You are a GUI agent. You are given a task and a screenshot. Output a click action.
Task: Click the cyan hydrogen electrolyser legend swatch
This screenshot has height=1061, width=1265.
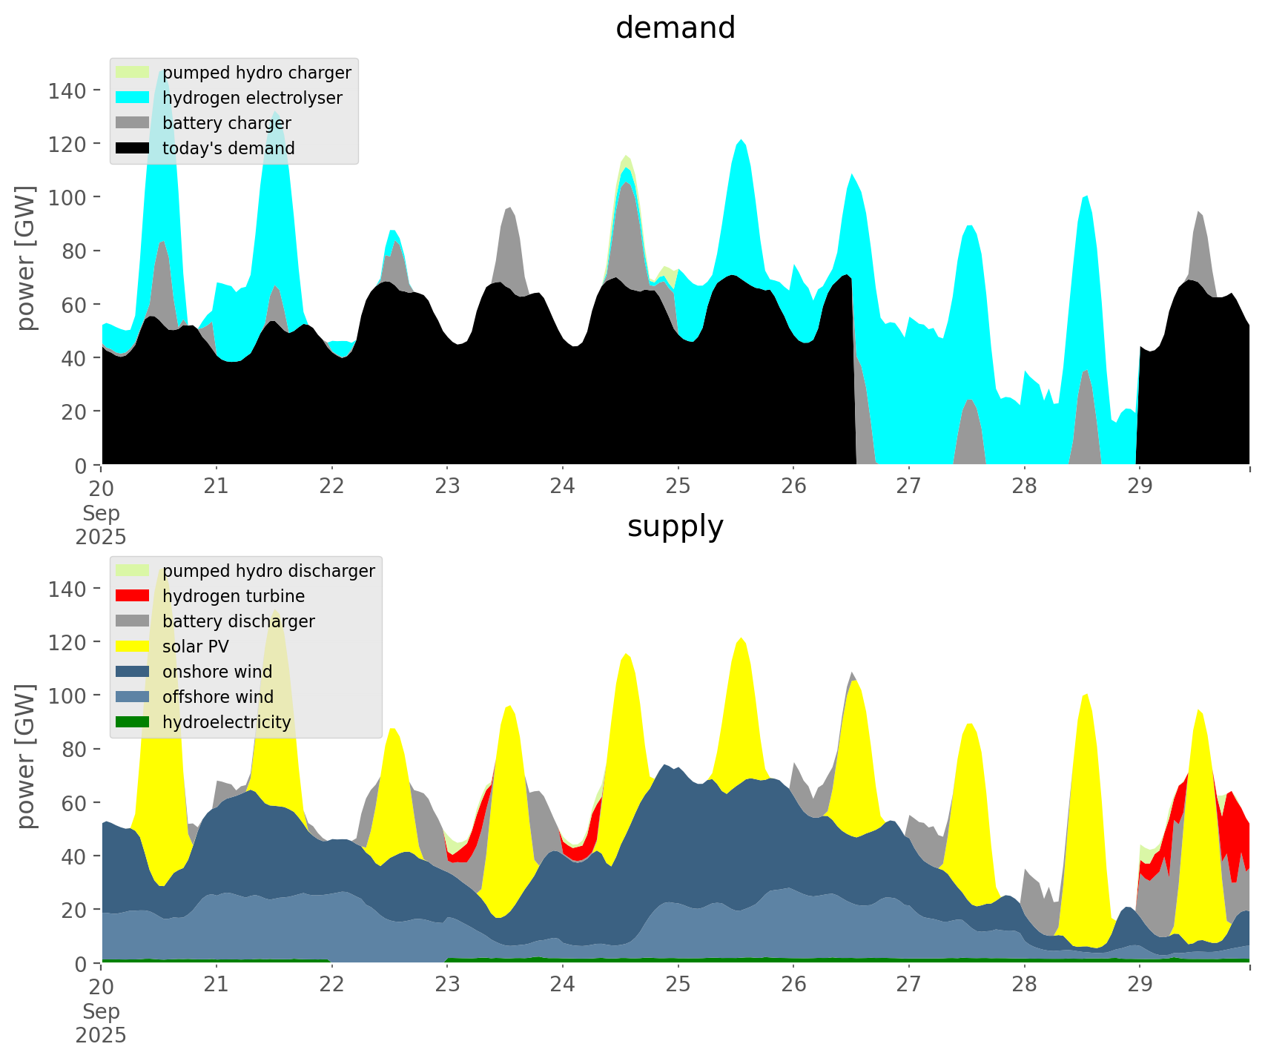pos(133,98)
